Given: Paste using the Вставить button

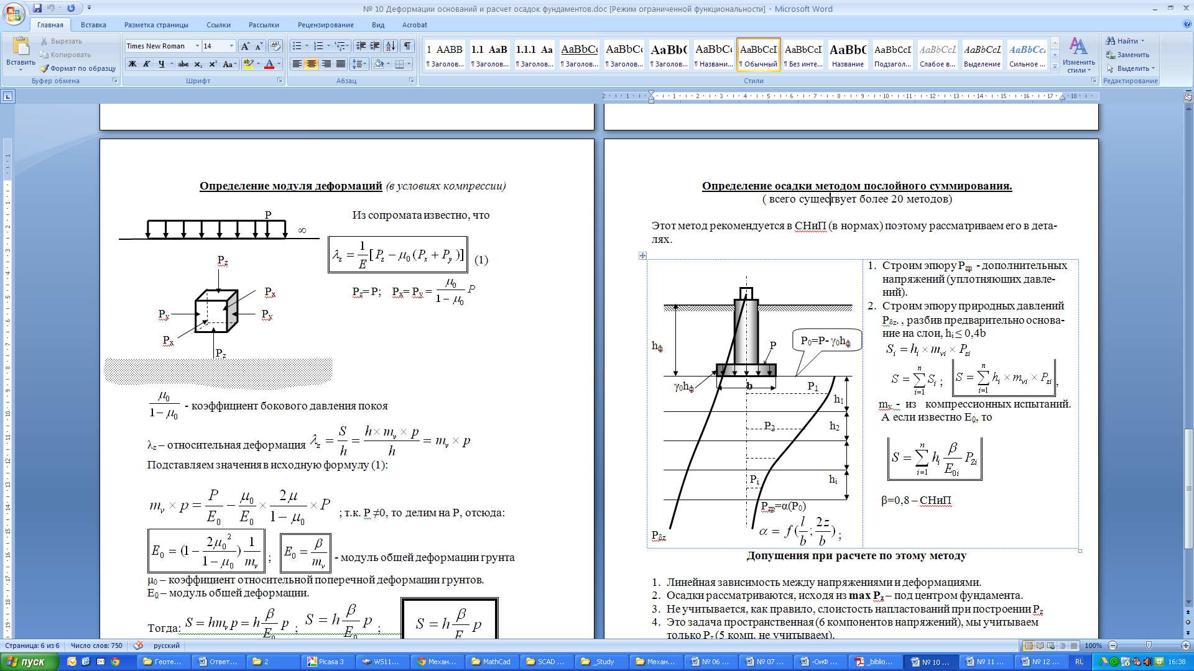Looking at the screenshot, I should point(21,53).
